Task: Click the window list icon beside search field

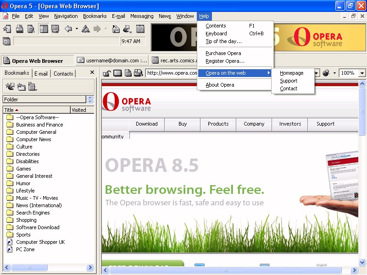Action: [6, 41]
